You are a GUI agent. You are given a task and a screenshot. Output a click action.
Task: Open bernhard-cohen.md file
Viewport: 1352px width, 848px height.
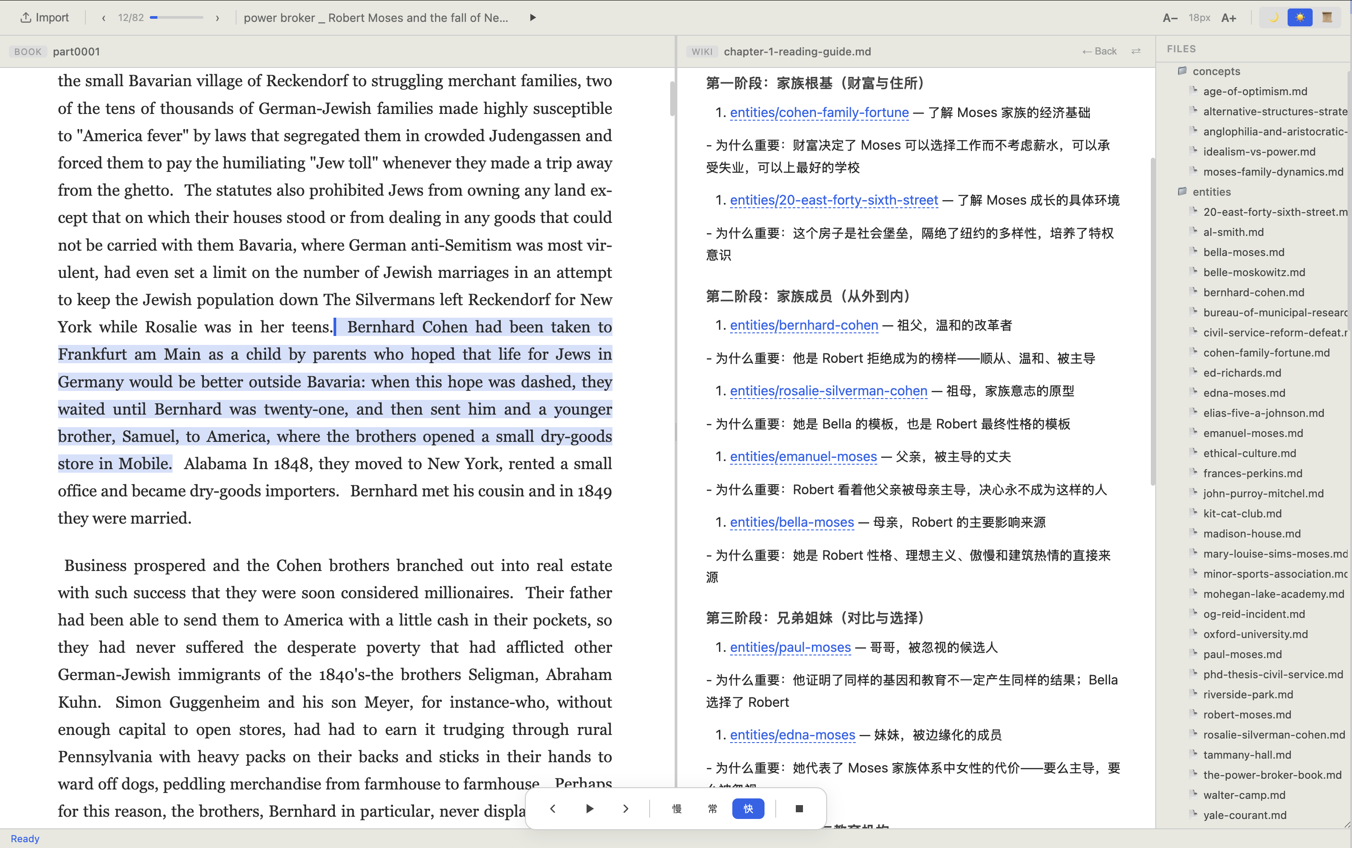coord(1253,292)
